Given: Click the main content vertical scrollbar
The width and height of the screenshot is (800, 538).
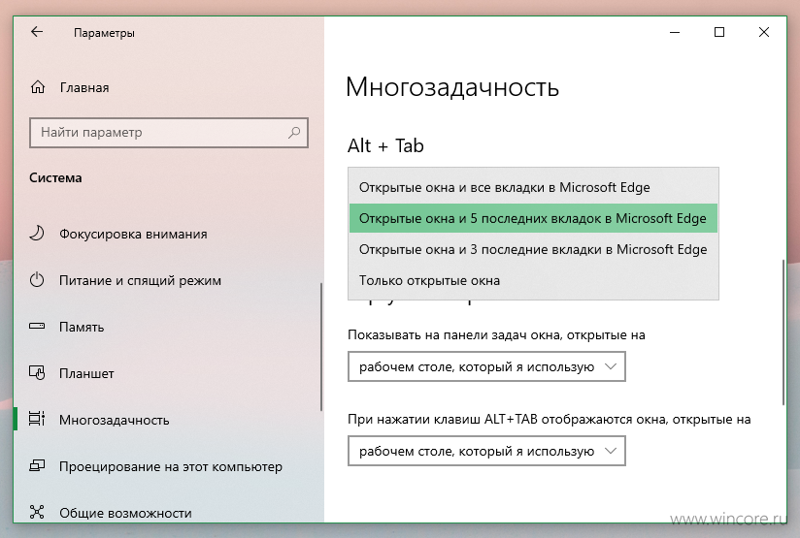Looking at the screenshot, I should tap(783, 332).
